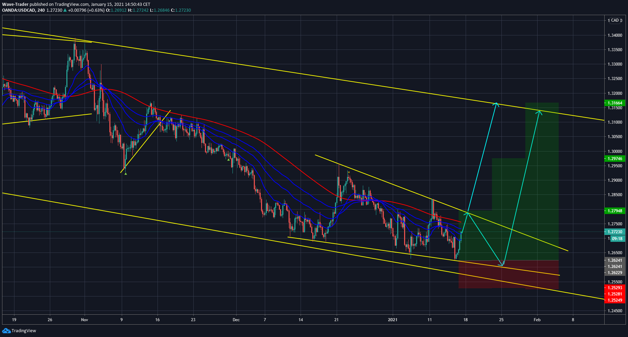
Task: Click the 1.26500 price axis label
Action: (x=615, y=253)
